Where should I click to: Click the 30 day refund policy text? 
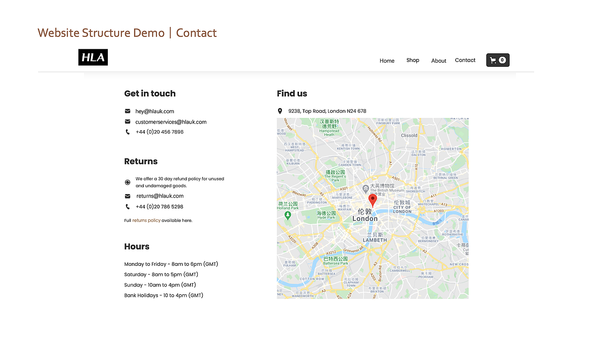tap(180, 182)
